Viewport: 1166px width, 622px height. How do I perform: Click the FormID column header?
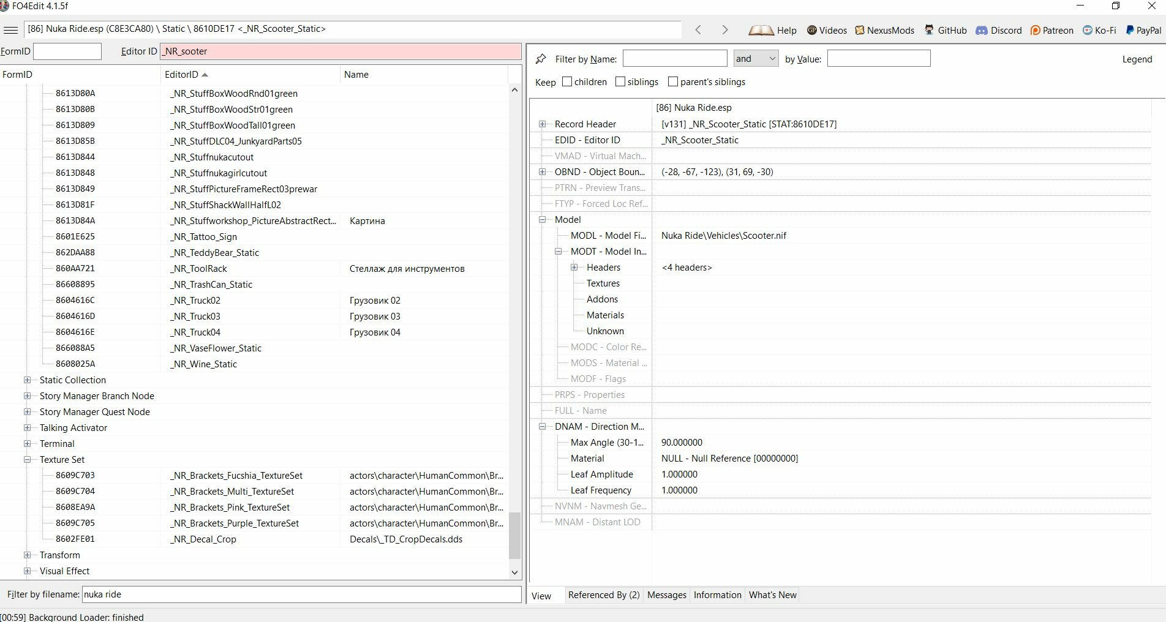(x=80, y=75)
